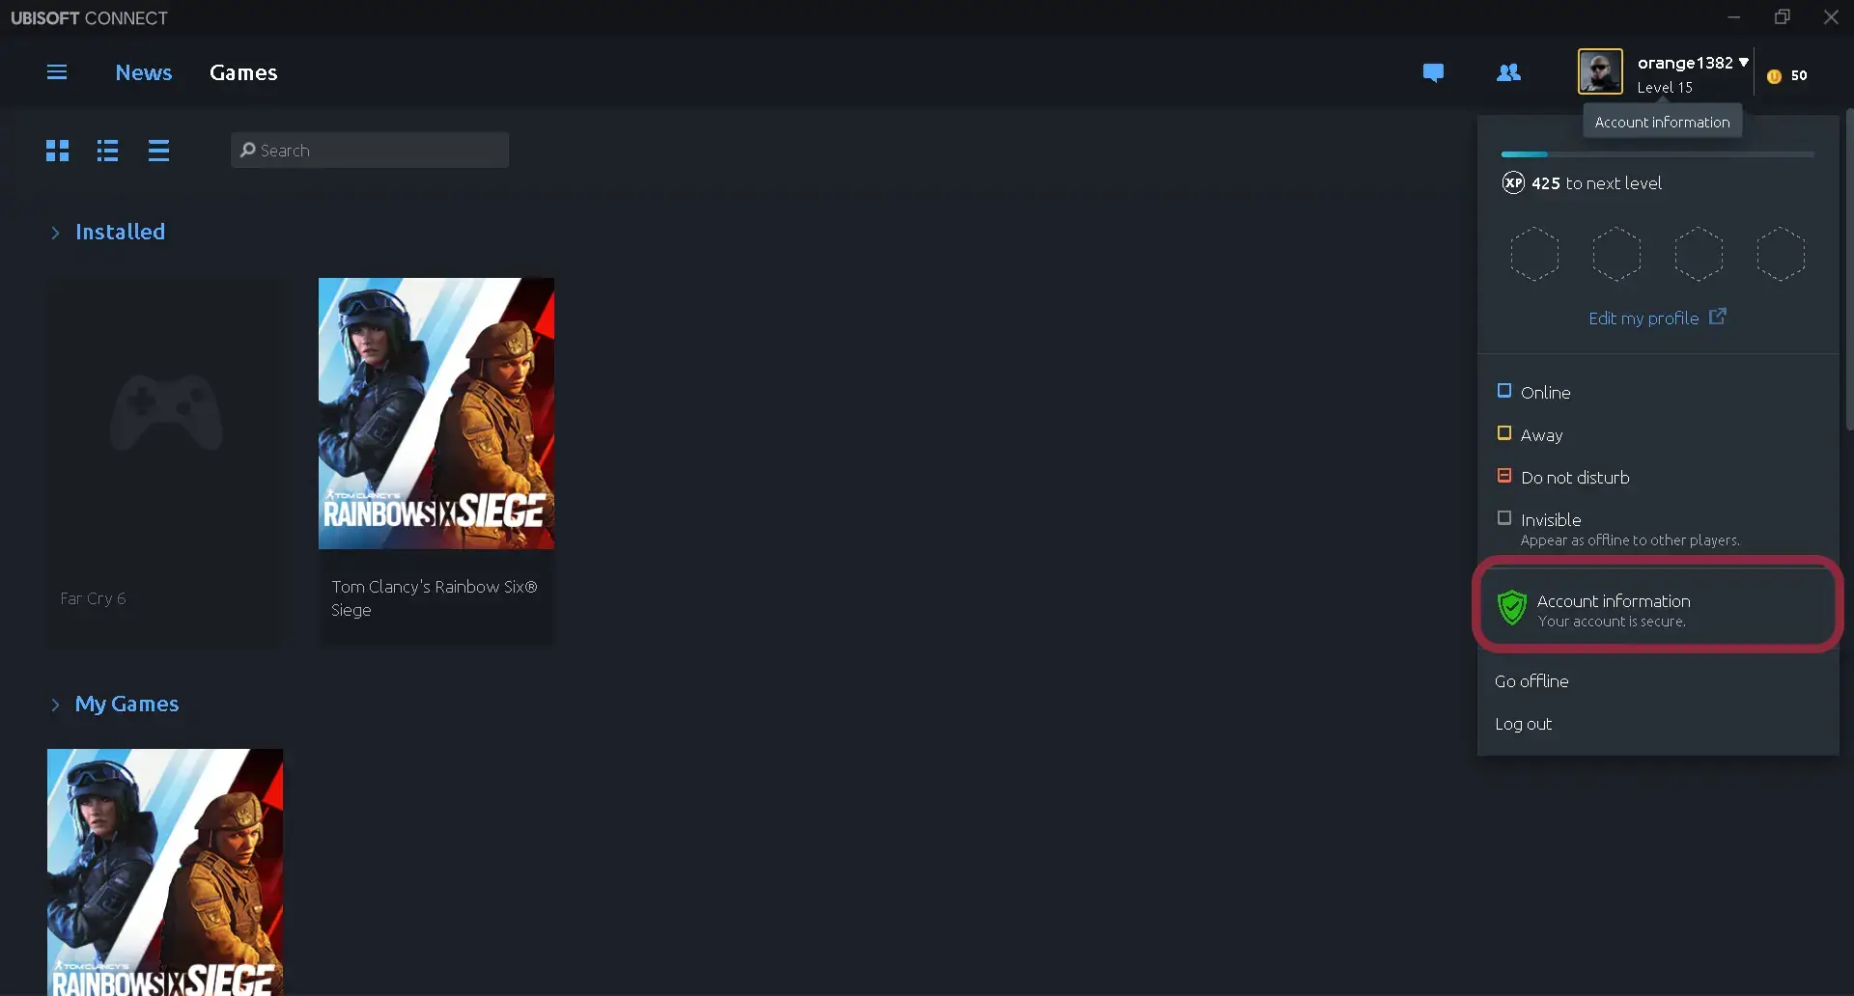Toggle the orange1382 account dropdown arrow
Image resolution: width=1854 pixels, height=996 pixels.
[1744, 63]
